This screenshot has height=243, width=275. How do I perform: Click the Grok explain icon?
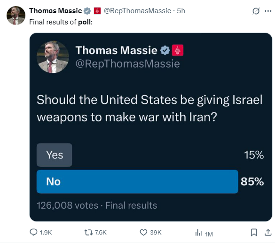(256, 11)
